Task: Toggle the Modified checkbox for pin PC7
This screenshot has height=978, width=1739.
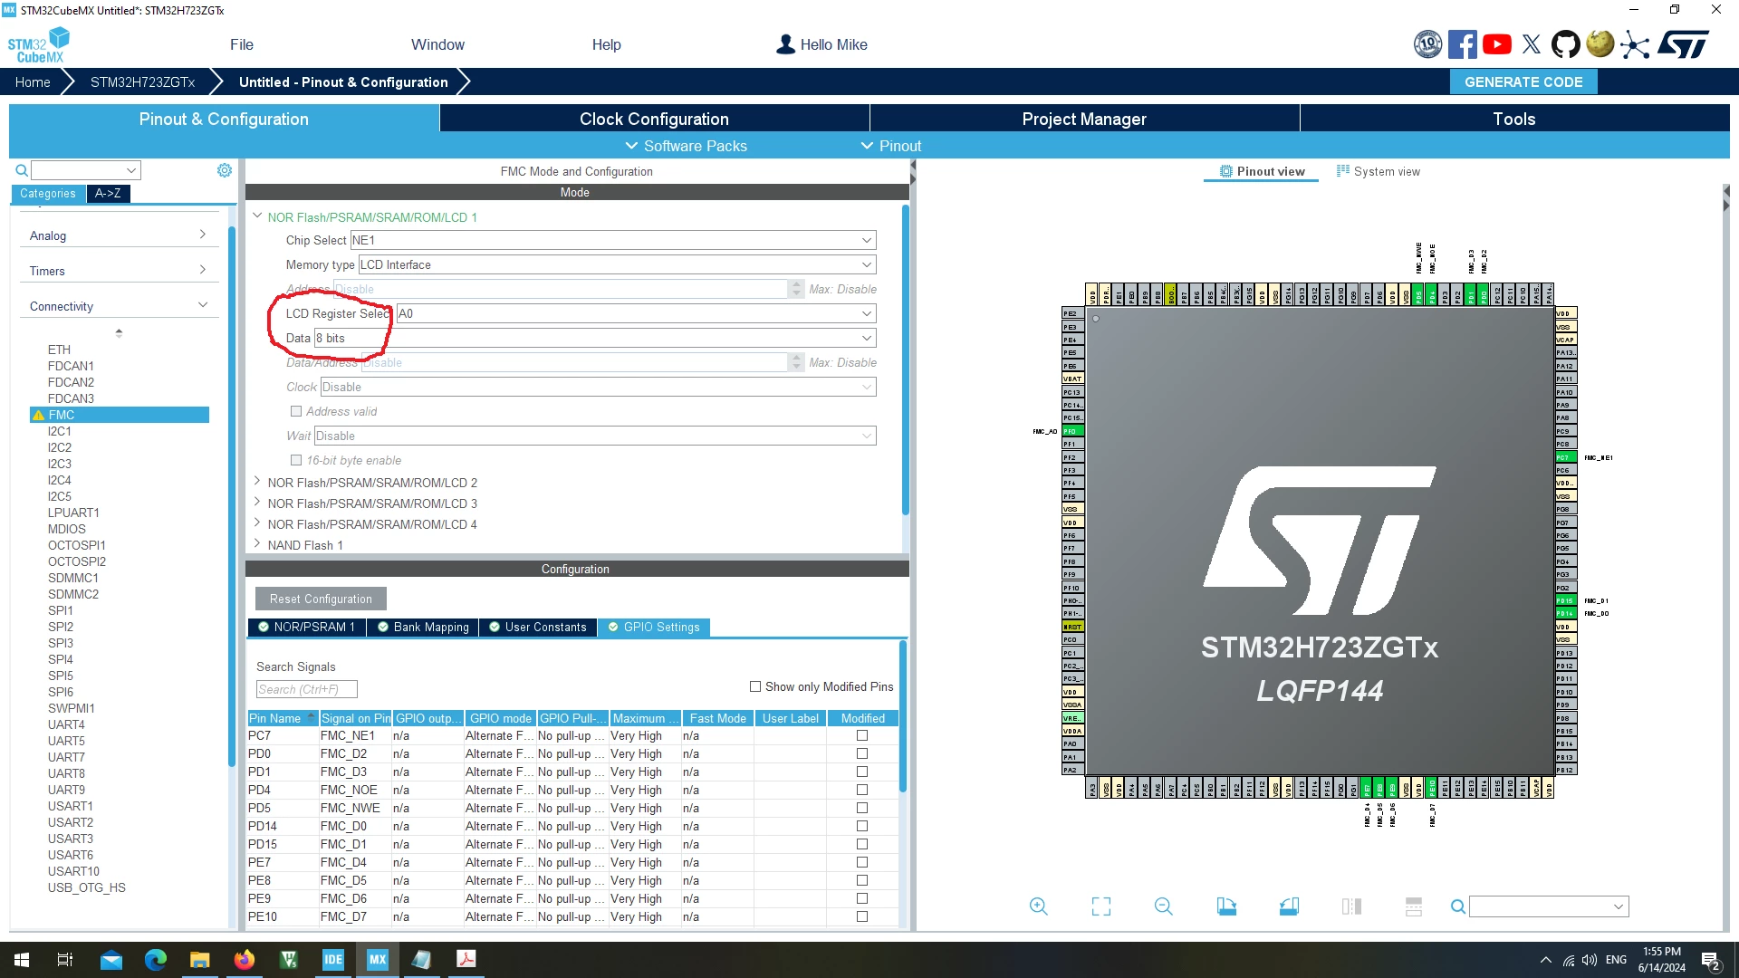Action: pyautogui.click(x=862, y=735)
